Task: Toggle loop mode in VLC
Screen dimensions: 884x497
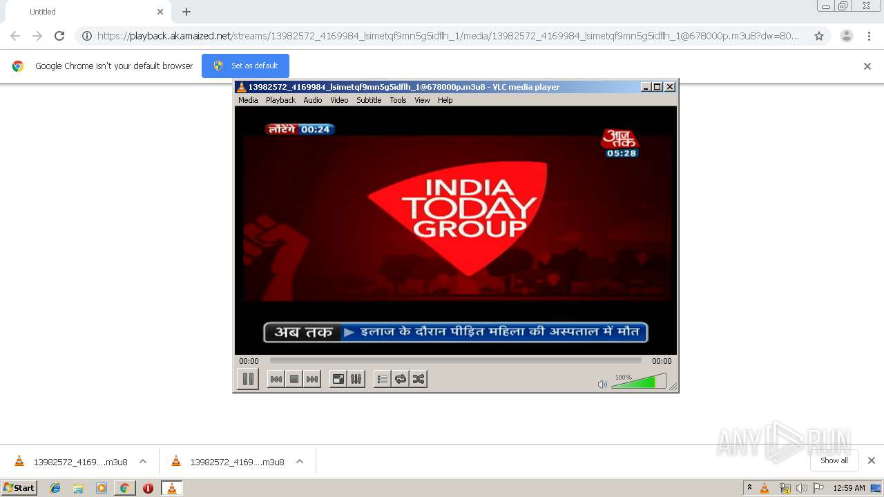Action: [x=400, y=379]
